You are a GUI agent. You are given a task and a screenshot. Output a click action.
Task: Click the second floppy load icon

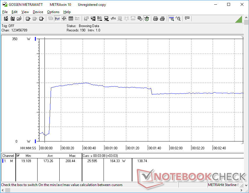pyautogui.click(x=13, y=19)
